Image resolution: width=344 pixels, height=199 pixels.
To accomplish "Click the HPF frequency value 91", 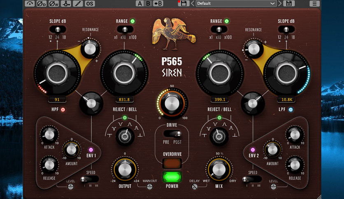I will click(x=57, y=99).
